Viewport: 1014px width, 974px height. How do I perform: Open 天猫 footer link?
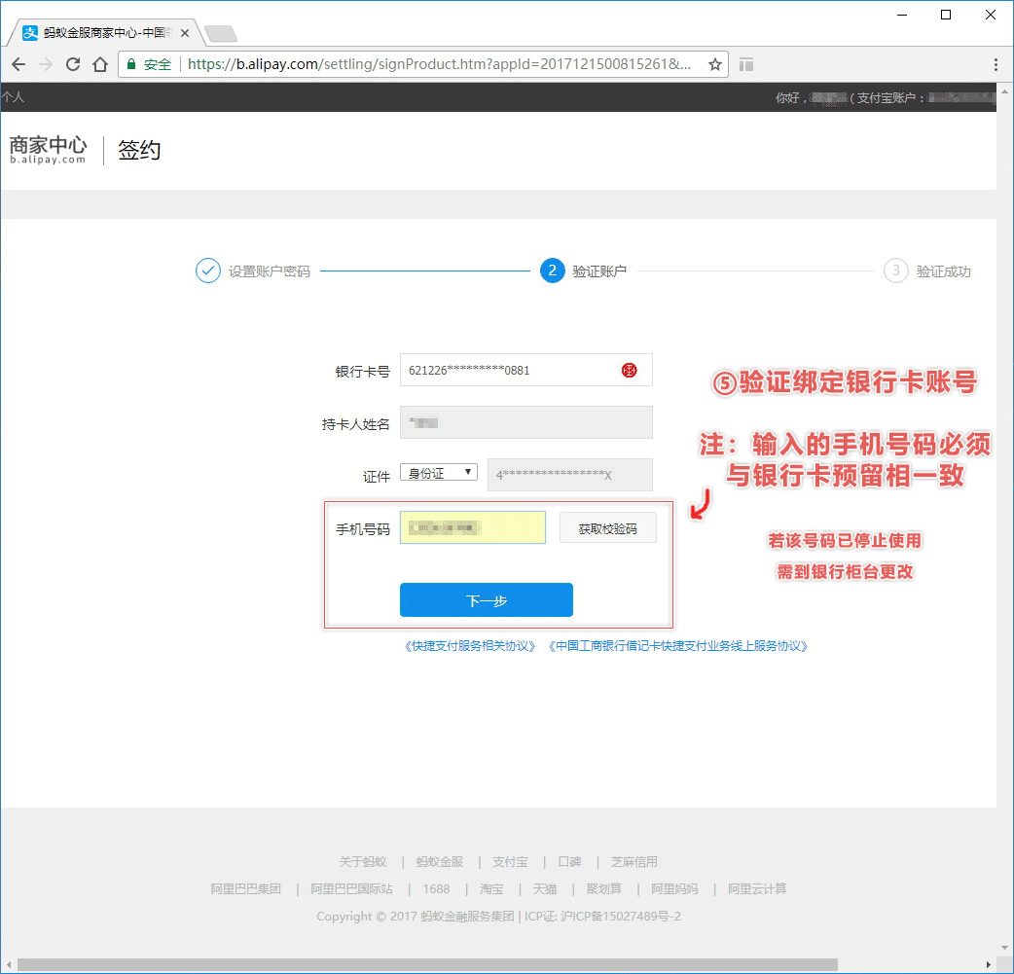pos(545,888)
